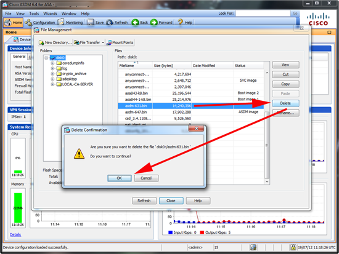
Task: Click the Cisco logo
Action: [x=318, y=20]
